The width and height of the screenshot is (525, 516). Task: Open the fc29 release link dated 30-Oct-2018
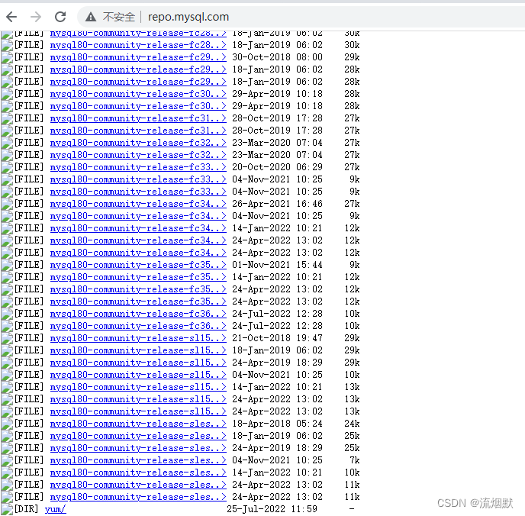click(x=138, y=57)
